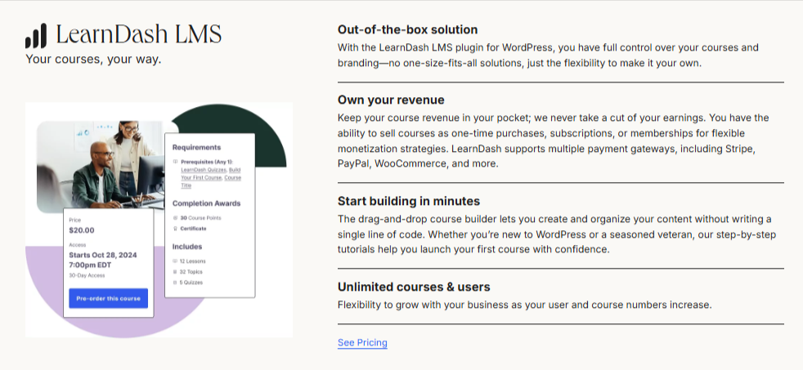Click the Starts Oct 28, 2024 text

103,255
